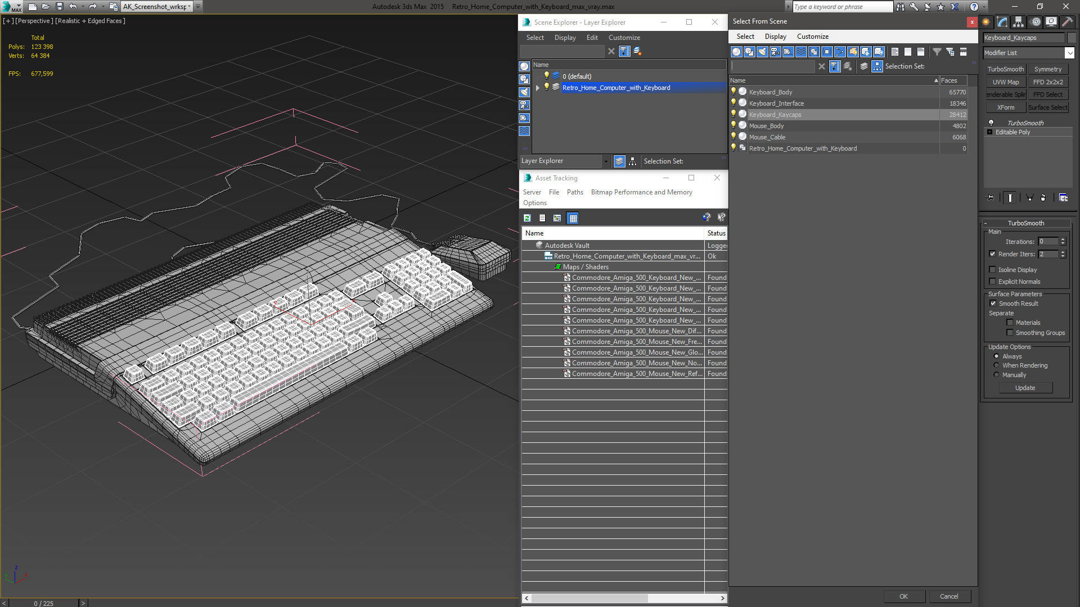Click the object color swatch beside Keyboard_Kaycaps
This screenshot has width=1080, height=607.
[x=1072, y=38]
